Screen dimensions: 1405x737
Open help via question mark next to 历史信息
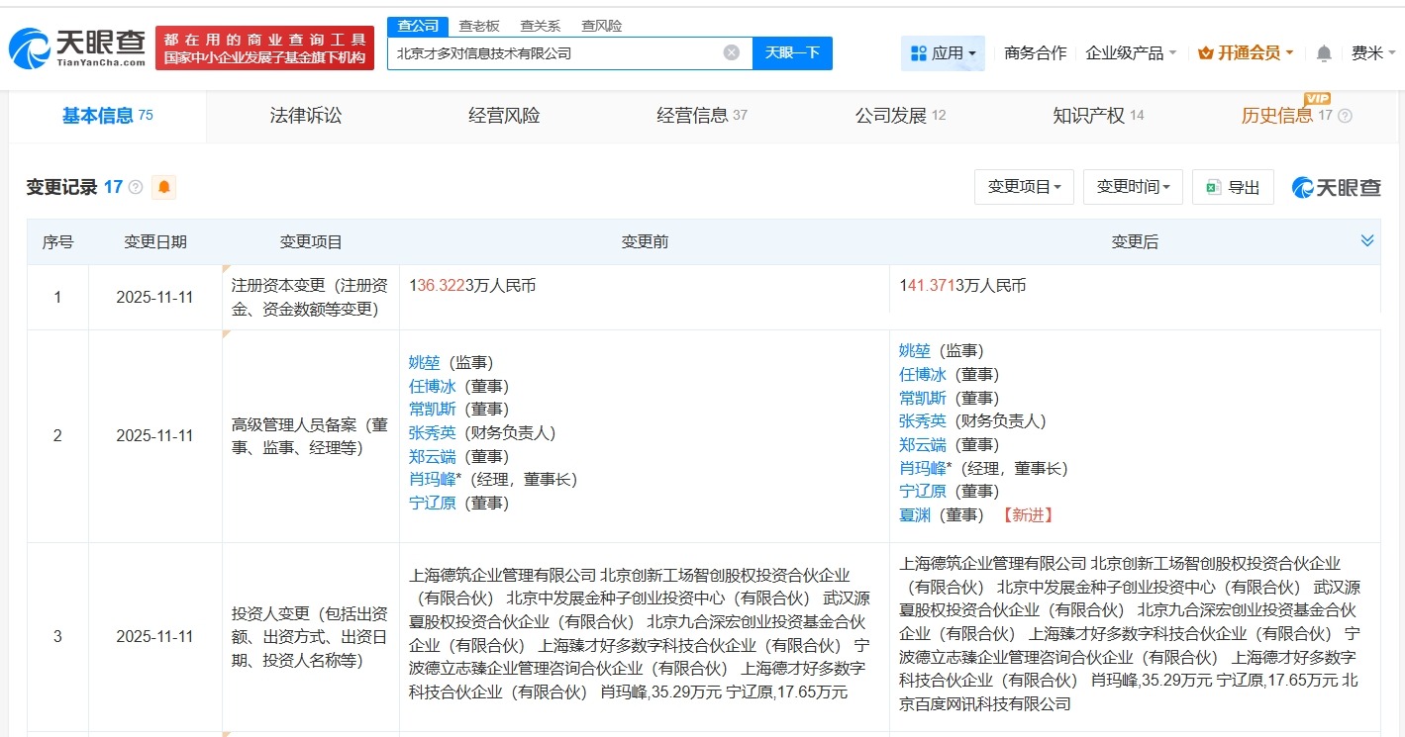point(1344,116)
